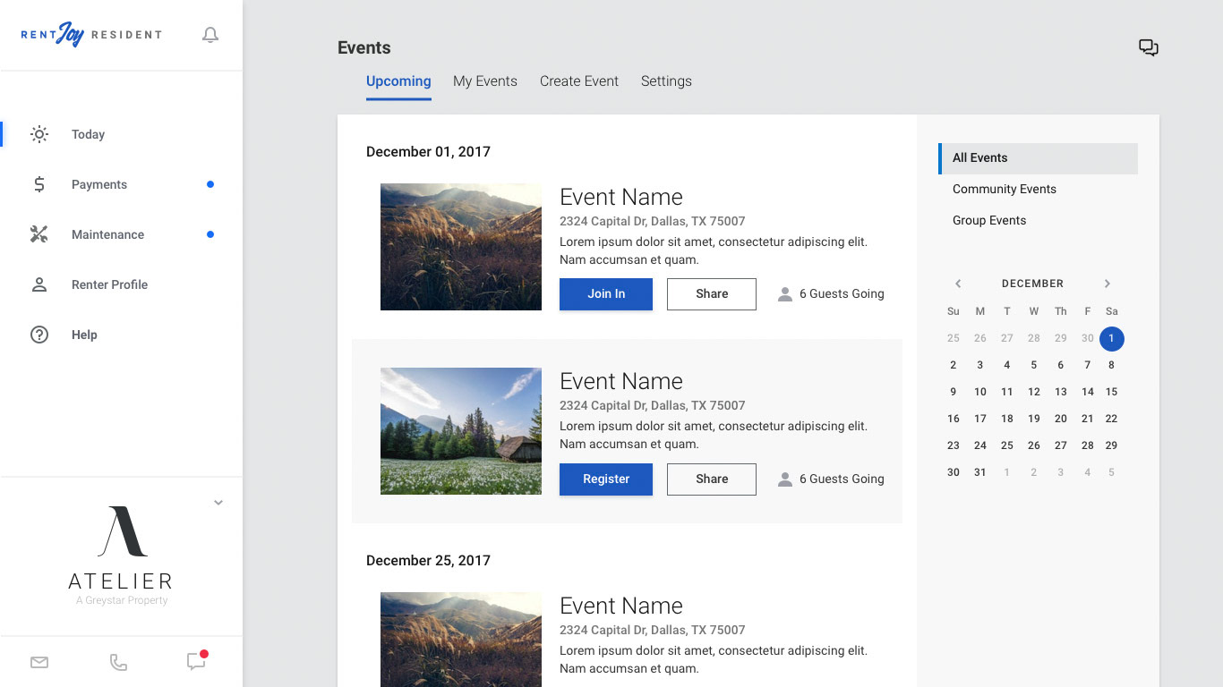Image resolution: width=1223 pixels, height=687 pixels.
Task: Click the 'A Greystar Property' text
Action: pos(122,600)
